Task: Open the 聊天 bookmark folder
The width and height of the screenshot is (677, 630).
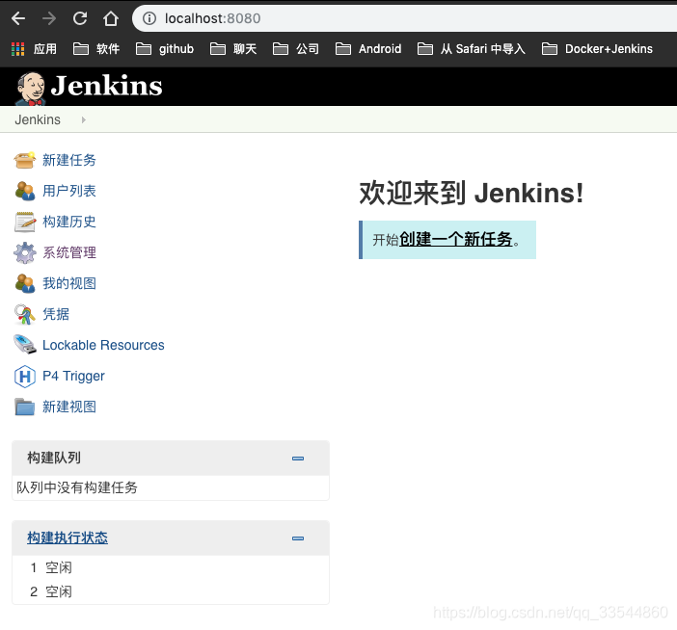Action: coord(233,49)
